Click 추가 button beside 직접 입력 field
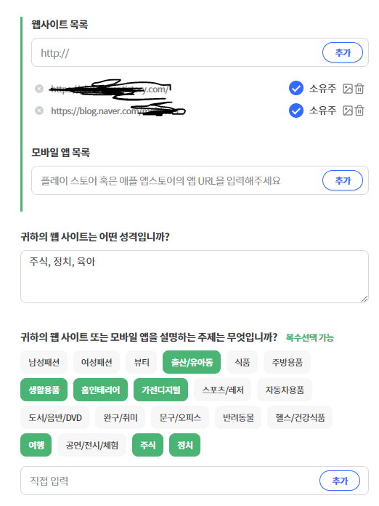Screen dimensions: 379x506 click(340, 481)
